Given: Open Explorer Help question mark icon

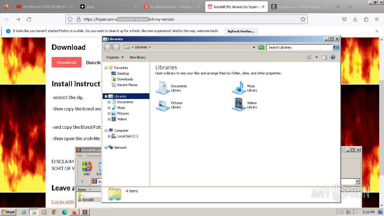Looking at the screenshot, I should coord(333,57).
